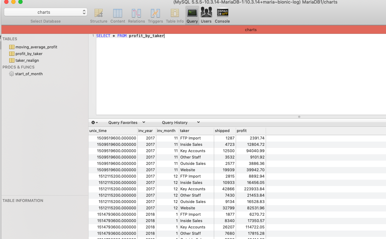Select the taker_realign table
Image resolution: width=386 pixels, height=239 pixels.
pyautogui.click(x=28, y=60)
